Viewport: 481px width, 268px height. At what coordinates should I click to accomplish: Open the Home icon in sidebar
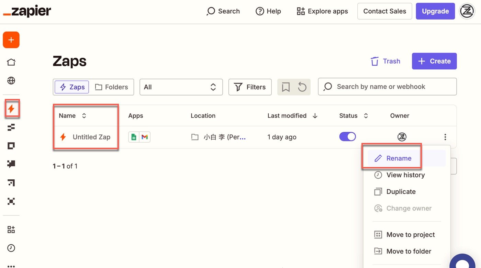[x=11, y=62]
